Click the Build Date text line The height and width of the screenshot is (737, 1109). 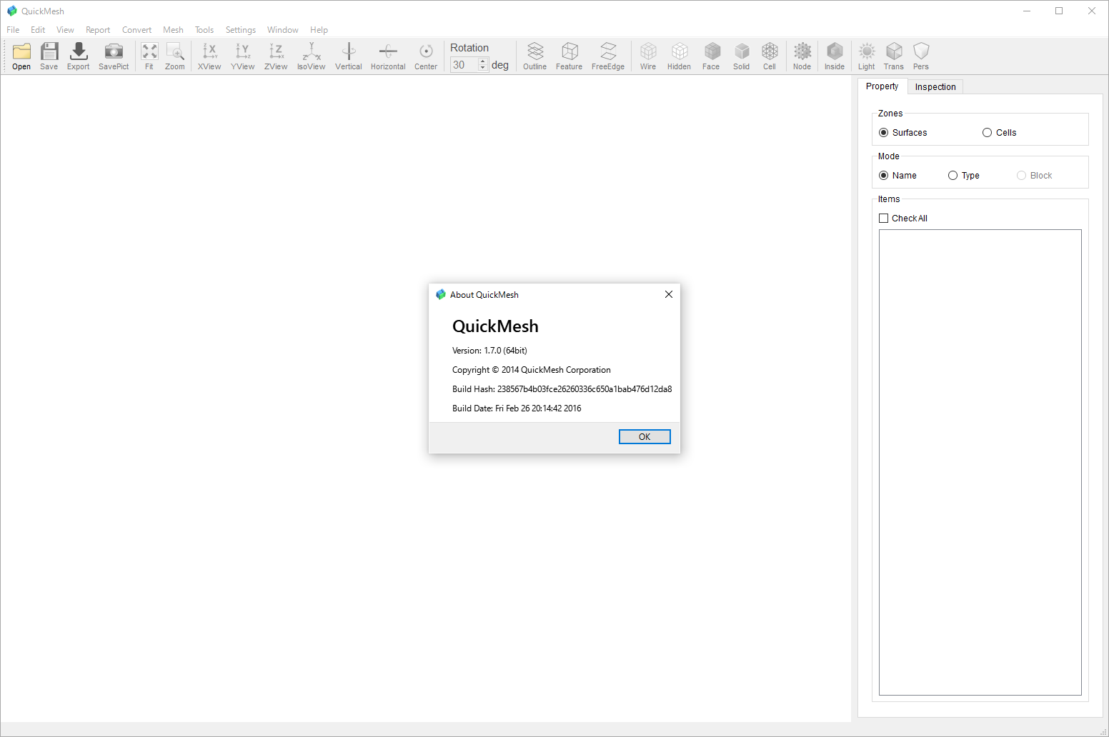click(517, 408)
